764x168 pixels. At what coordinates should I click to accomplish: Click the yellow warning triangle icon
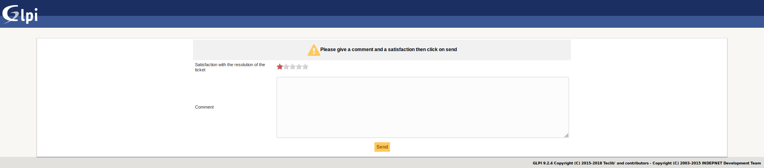pos(314,50)
